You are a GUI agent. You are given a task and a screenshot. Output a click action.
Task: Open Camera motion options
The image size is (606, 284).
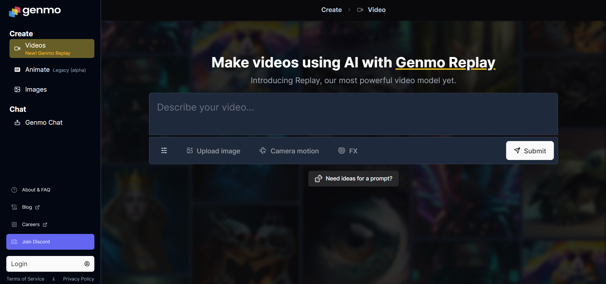pos(289,151)
